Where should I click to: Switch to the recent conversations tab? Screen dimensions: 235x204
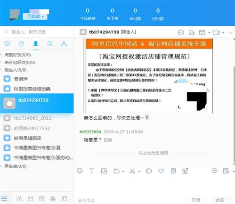(8, 43)
